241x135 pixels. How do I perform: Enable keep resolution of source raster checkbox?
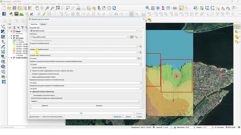[x=31, y=74]
